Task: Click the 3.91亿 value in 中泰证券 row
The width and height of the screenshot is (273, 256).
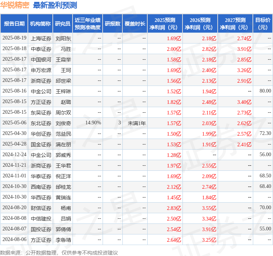Action: pos(244,49)
